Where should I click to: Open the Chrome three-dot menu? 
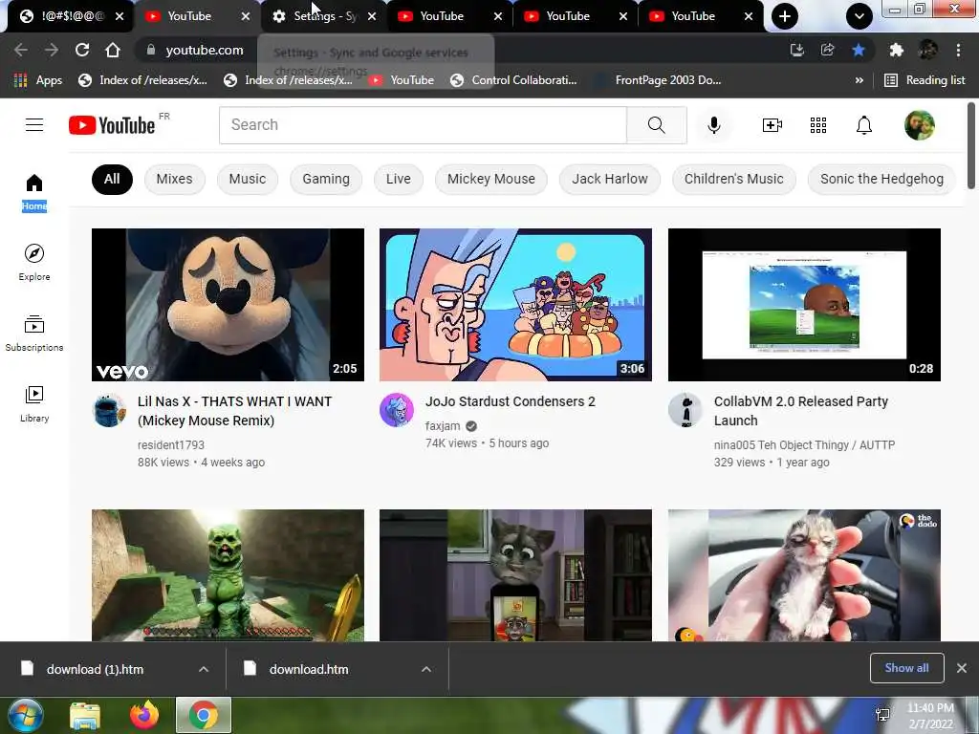tap(958, 50)
